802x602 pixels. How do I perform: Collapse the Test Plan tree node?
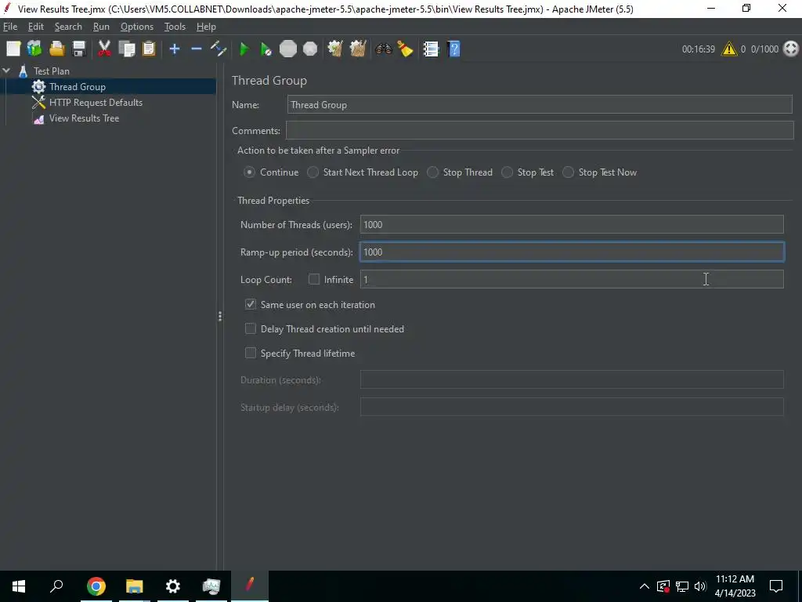(x=6, y=71)
